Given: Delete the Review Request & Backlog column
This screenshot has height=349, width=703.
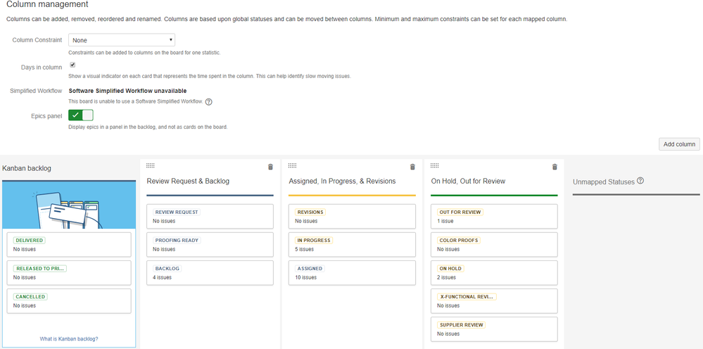Looking at the screenshot, I should (x=270, y=167).
